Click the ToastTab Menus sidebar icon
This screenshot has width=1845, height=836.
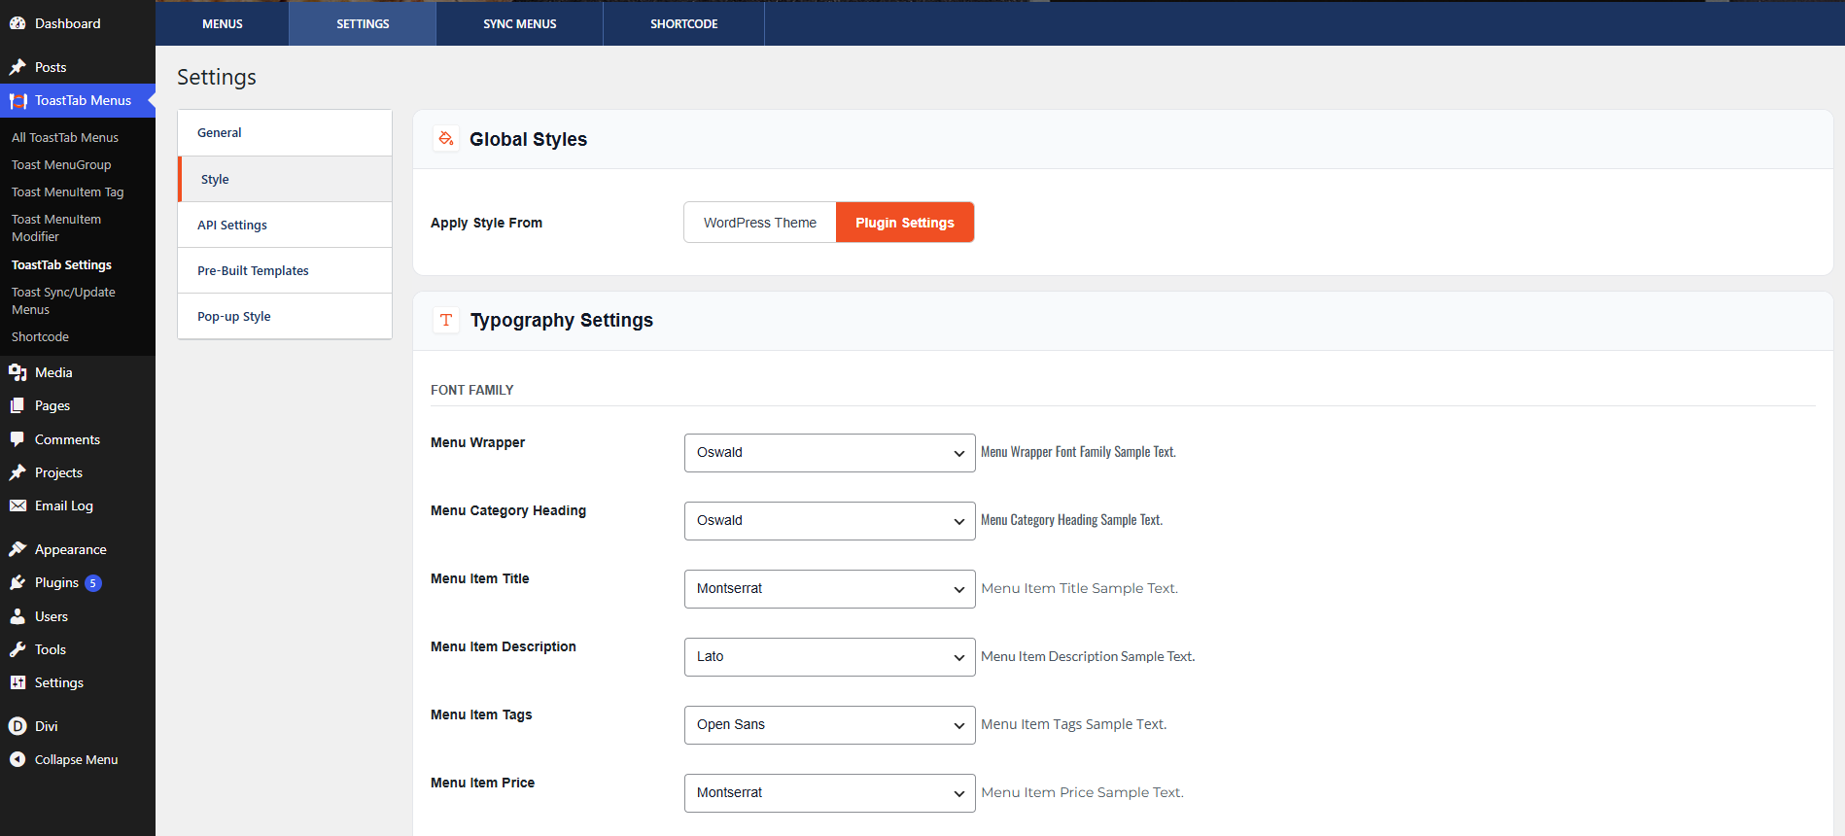point(17,101)
